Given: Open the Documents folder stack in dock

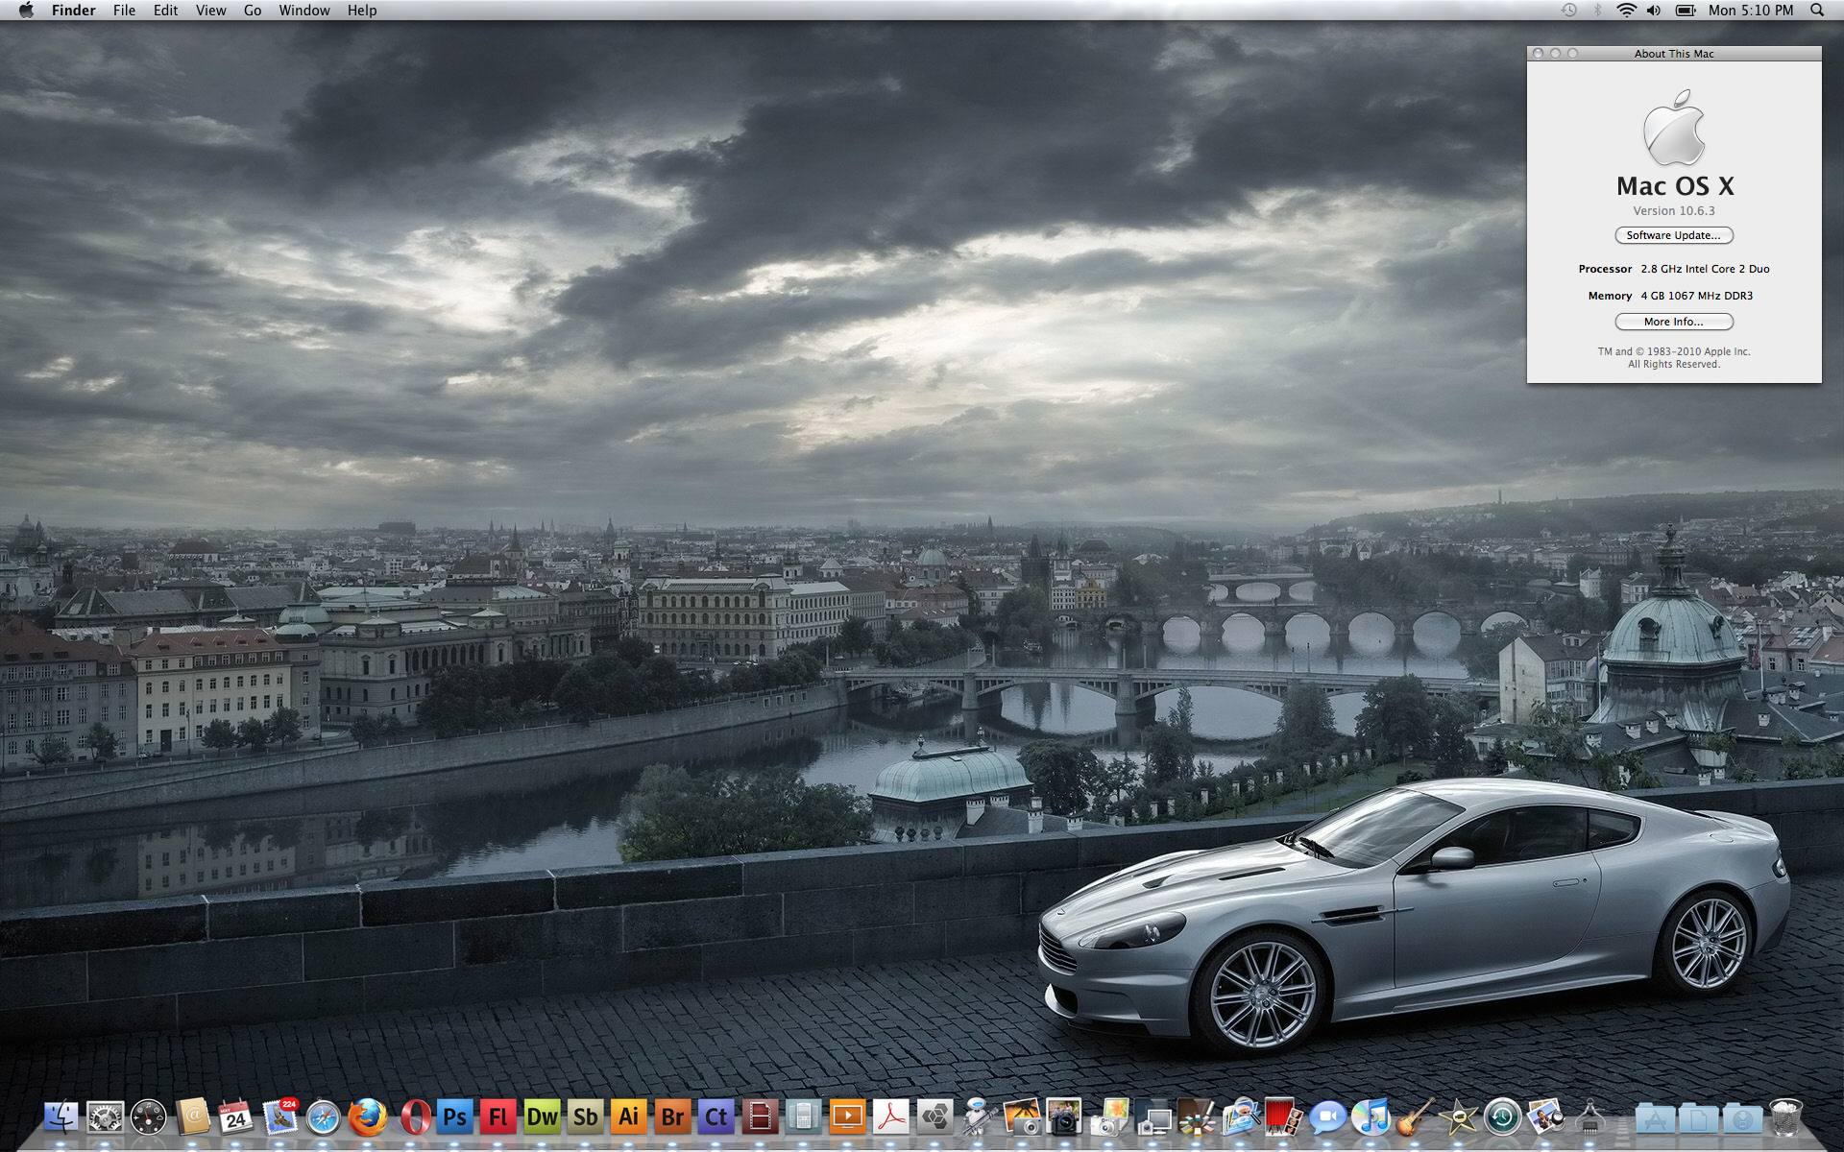Looking at the screenshot, I should click(1698, 1118).
